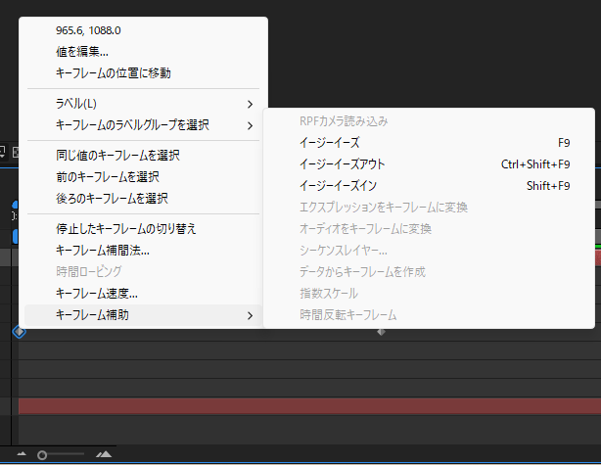Select the gray keyframe in the timeline
This screenshot has width=601, height=465.
coord(382,333)
